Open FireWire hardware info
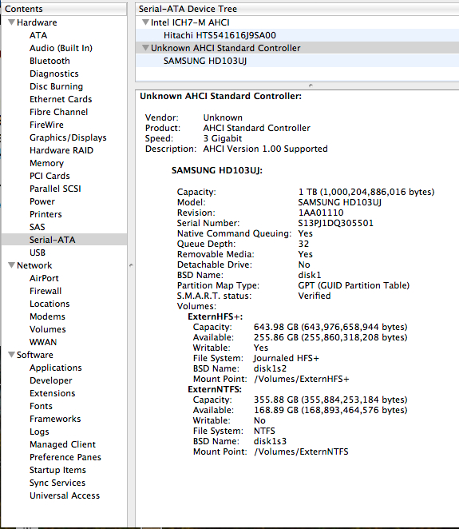 [x=46, y=125]
